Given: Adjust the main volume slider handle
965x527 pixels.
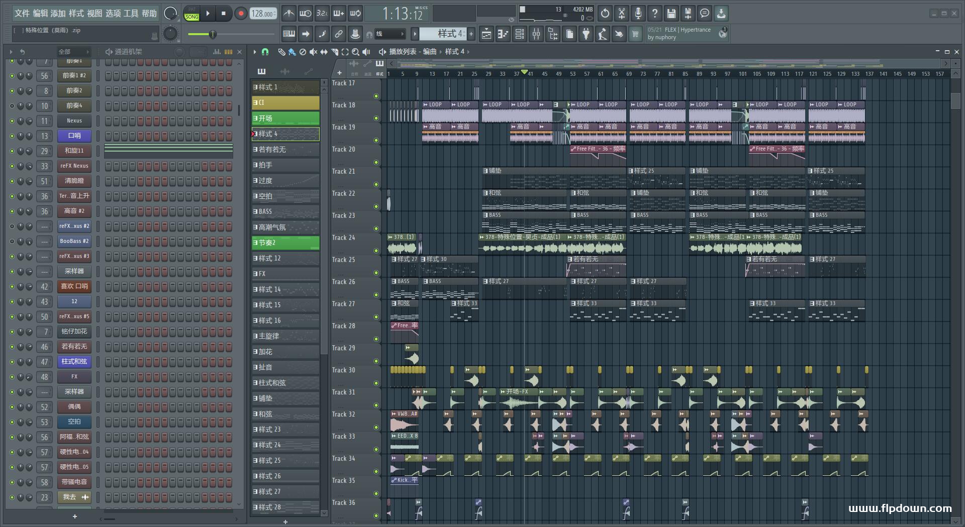Looking at the screenshot, I should point(213,34).
